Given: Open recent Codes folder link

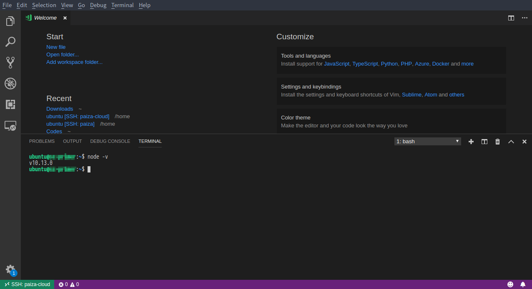Looking at the screenshot, I should pos(54,131).
